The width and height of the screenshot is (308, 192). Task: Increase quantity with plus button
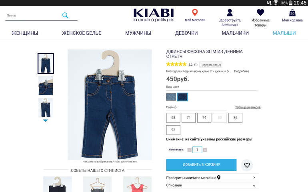point(205,150)
